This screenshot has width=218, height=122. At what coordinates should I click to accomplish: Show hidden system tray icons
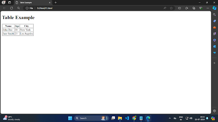point(170,118)
